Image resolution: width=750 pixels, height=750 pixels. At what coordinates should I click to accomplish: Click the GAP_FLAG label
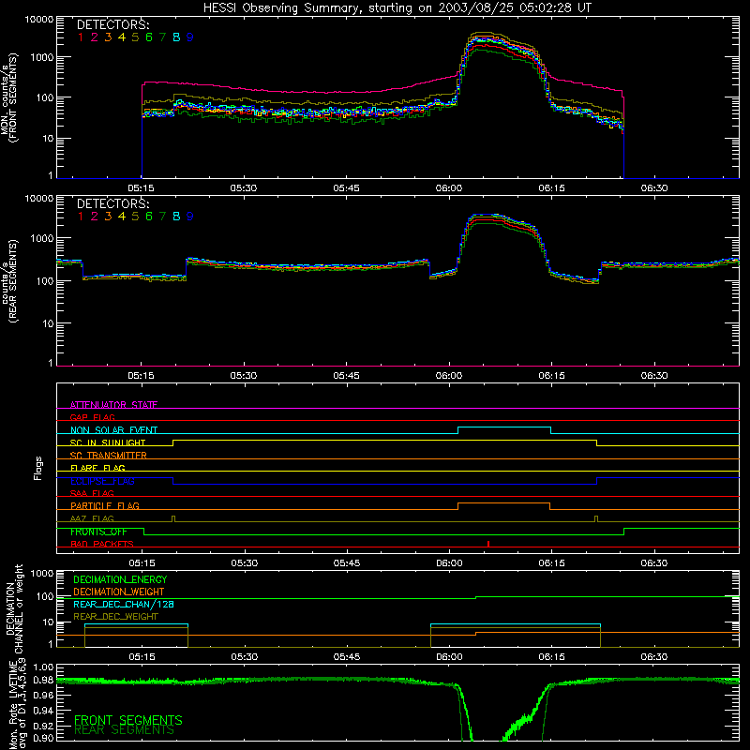92,417
